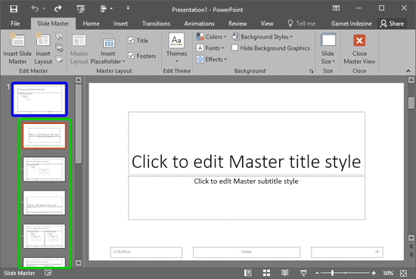Viewport: 416px width, 279px height.
Task: Click the slide number placeholder
Action: pos(347,252)
